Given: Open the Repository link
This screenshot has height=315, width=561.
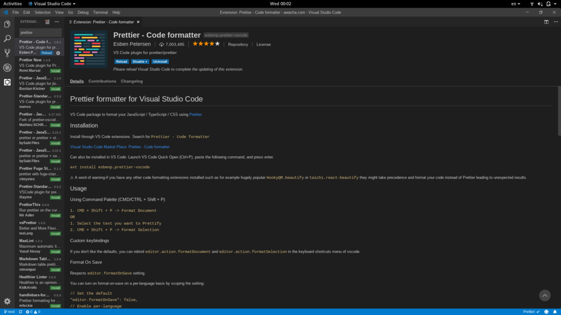Looking at the screenshot, I should (238, 45).
